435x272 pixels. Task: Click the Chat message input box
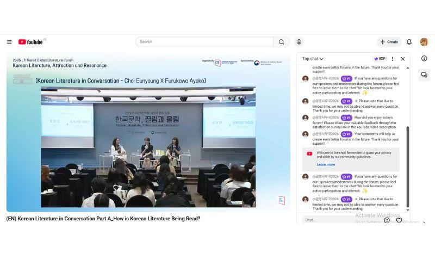(341, 220)
